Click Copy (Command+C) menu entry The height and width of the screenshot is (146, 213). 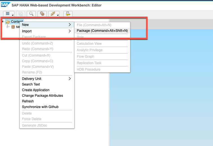coord(47,61)
